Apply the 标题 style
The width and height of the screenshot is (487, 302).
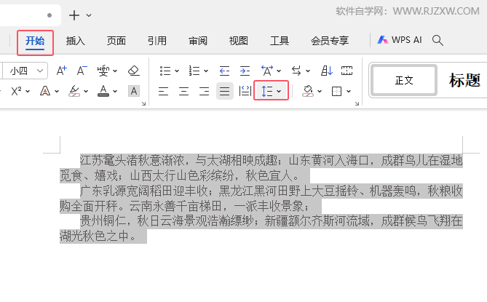tap(464, 80)
